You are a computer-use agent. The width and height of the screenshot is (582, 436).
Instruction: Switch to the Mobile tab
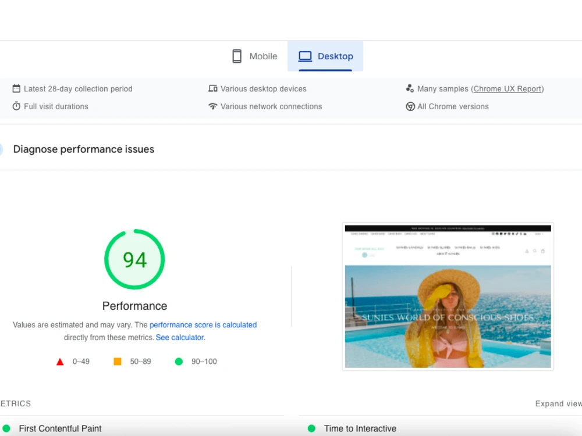pos(255,56)
